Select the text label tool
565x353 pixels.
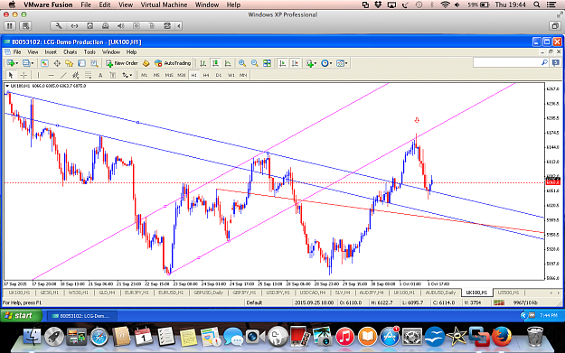pyautogui.click(x=113, y=75)
